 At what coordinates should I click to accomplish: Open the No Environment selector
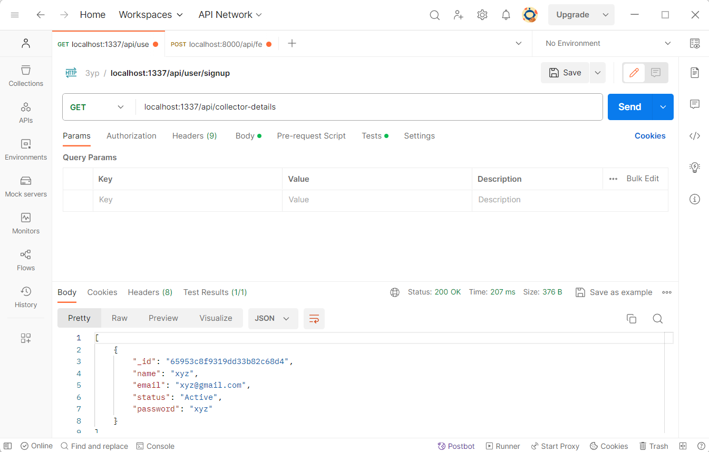(608, 43)
